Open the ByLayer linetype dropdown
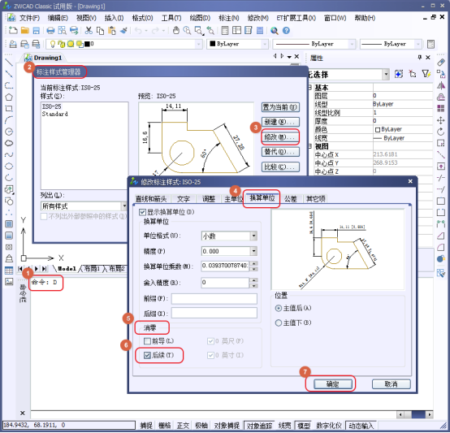 click(x=352, y=44)
